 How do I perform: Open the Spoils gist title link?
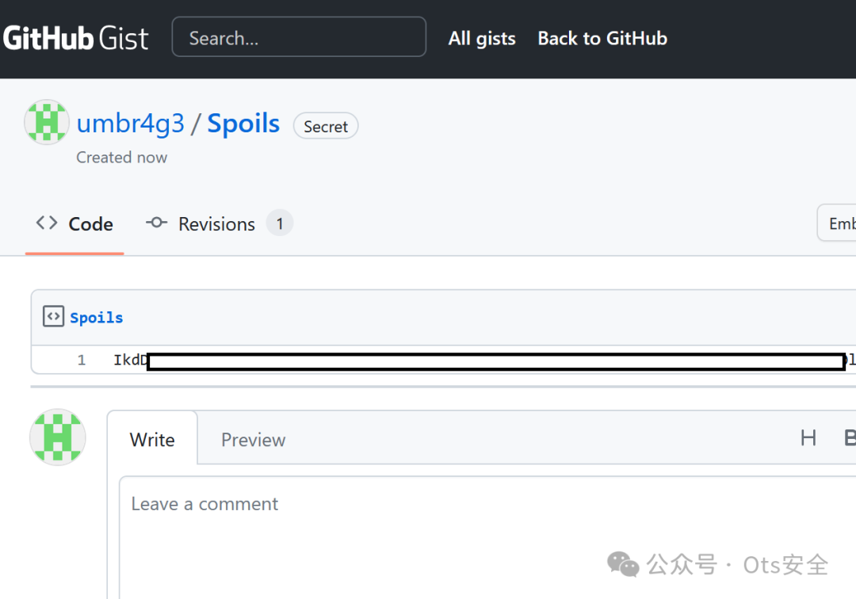tap(243, 124)
